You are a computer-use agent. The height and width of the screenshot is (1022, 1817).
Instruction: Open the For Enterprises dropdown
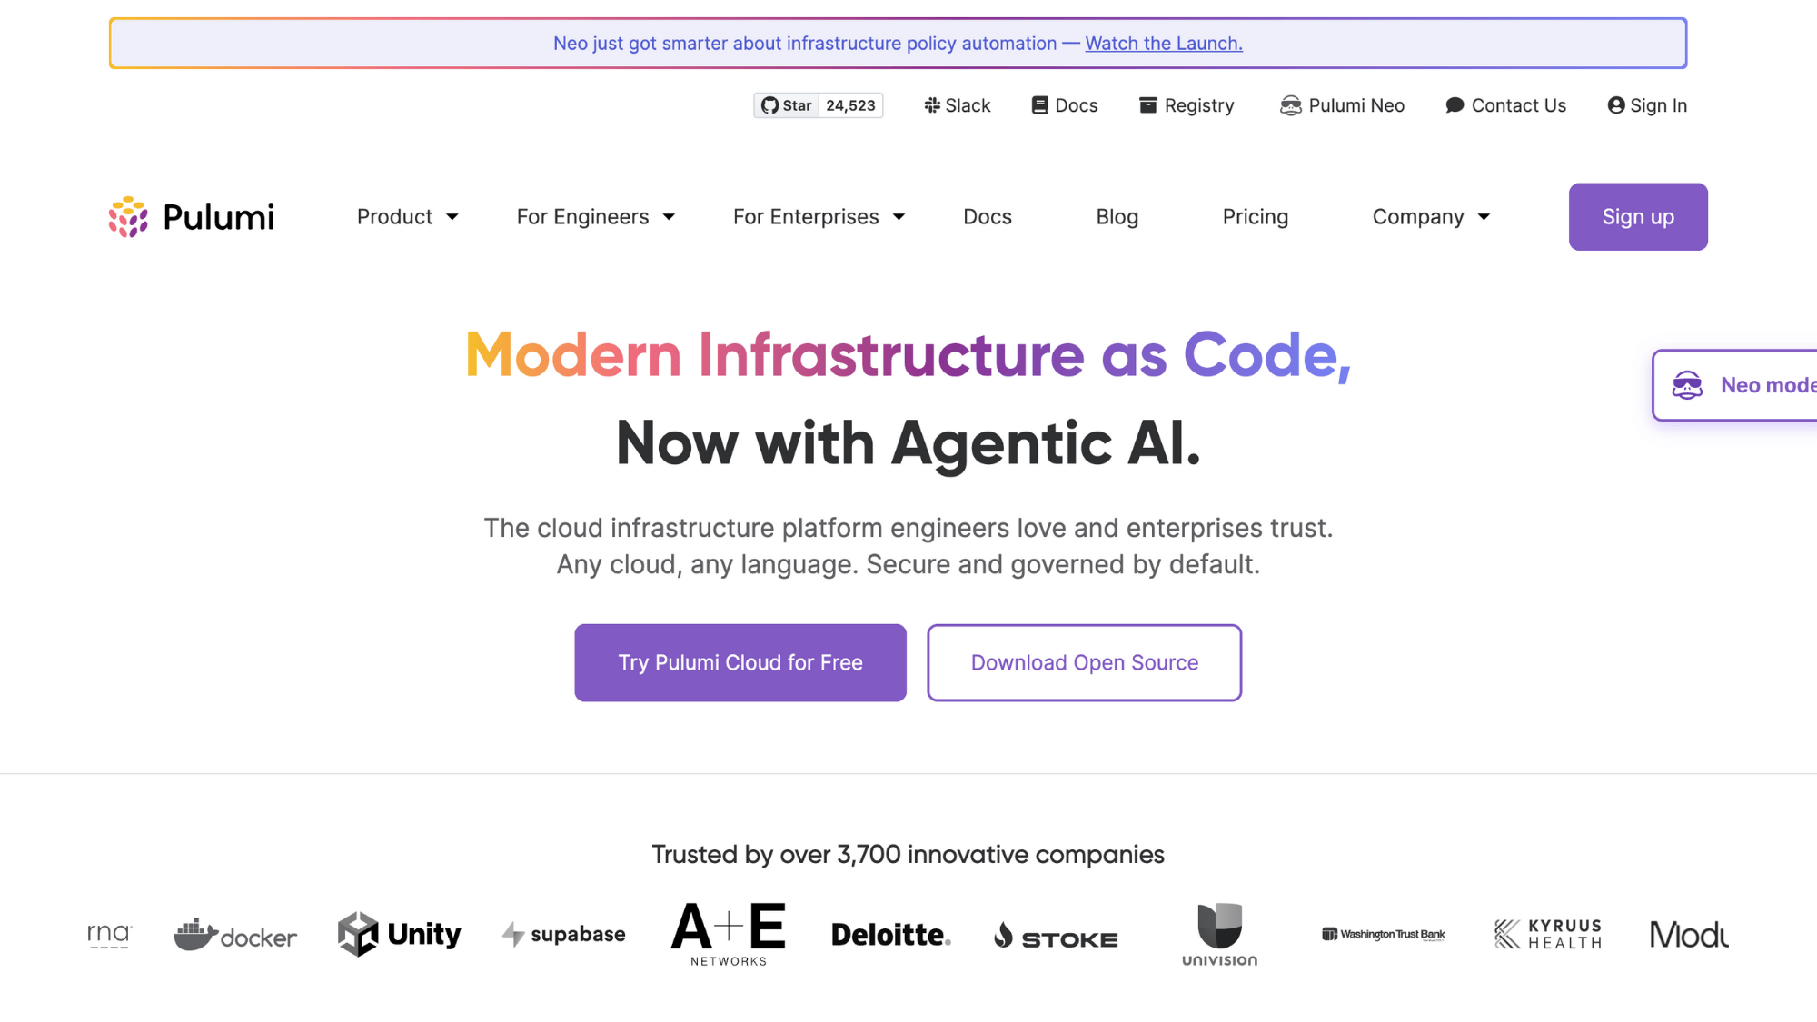click(819, 217)
